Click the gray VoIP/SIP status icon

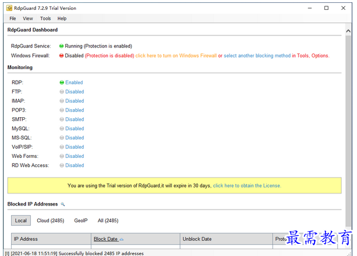coord(62,147)
